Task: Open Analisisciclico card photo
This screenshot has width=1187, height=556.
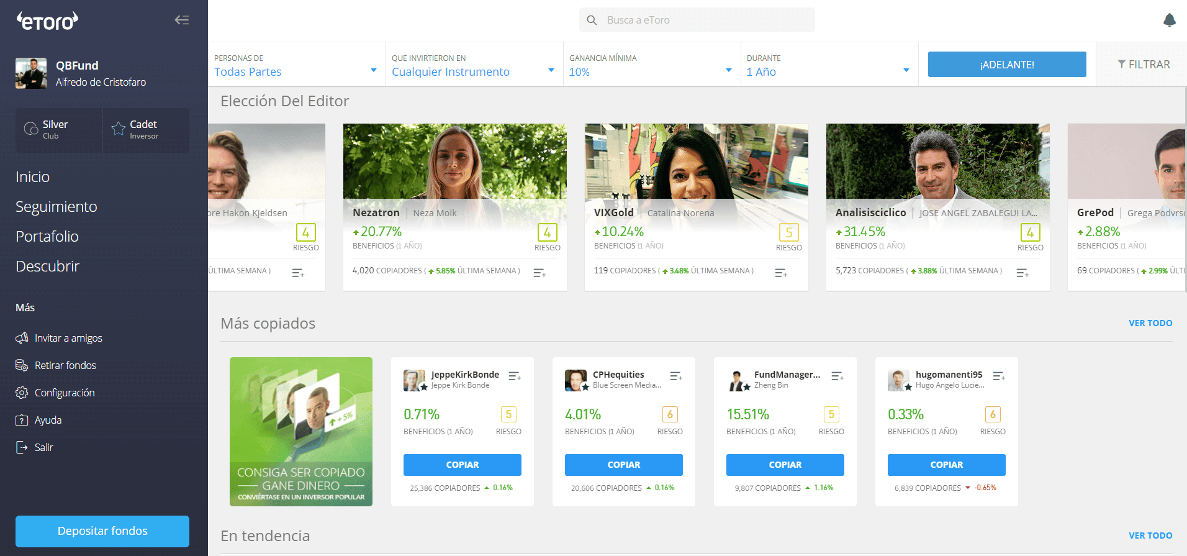Action: [x=938, y=162]
